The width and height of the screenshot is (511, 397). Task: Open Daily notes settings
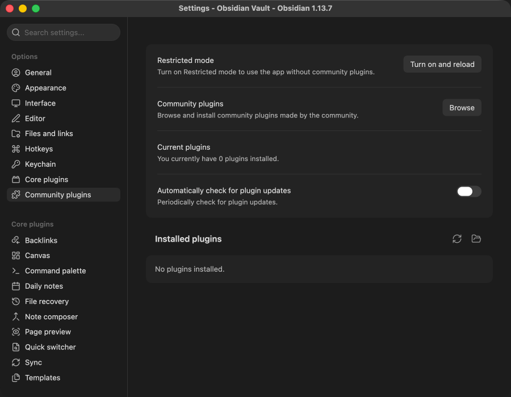point(64,286)
